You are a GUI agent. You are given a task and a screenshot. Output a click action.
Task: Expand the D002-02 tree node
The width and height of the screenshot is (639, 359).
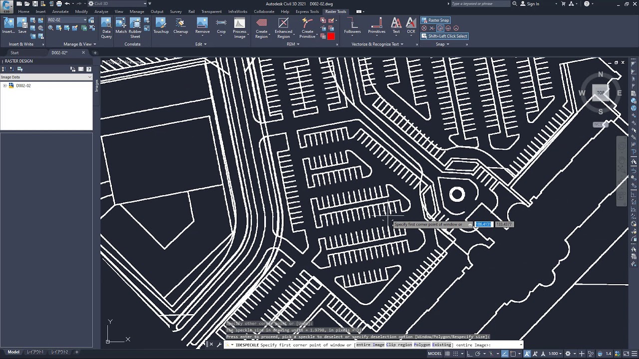coord(5,86)
